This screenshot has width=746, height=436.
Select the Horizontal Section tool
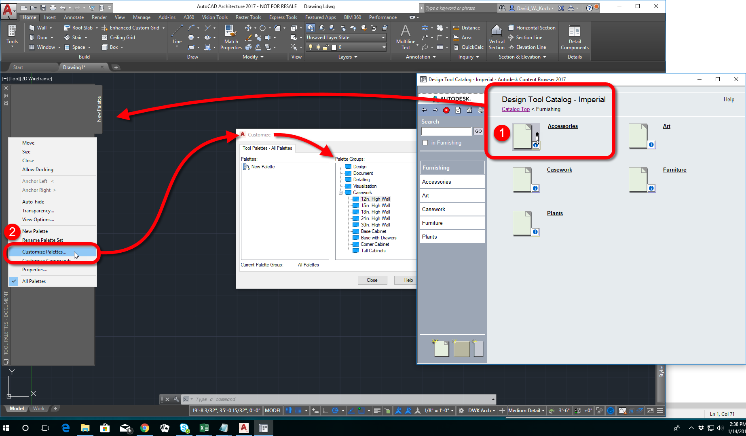532,28
